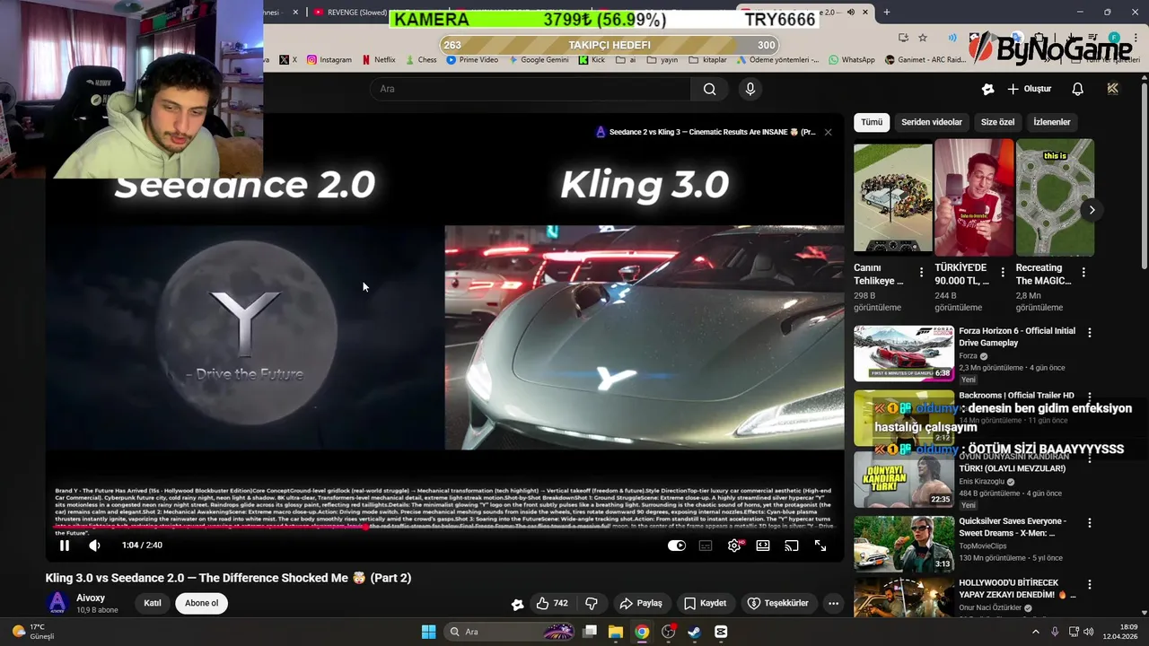Open OYUN DÜNYASINI KANDIRAN TÜRK thumbnail
This screenshot has width=1149, height=646.
(x=904, y=480)
